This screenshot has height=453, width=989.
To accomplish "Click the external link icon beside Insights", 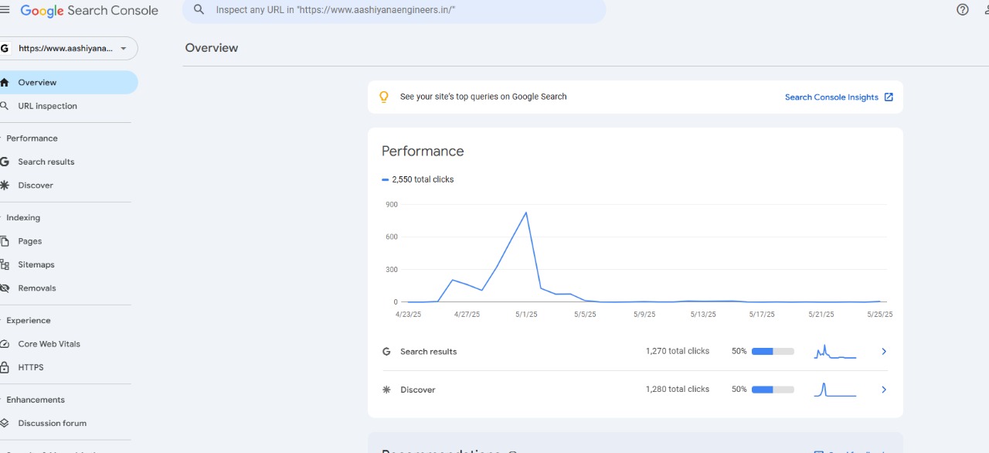I will click(x=889, y=97).
